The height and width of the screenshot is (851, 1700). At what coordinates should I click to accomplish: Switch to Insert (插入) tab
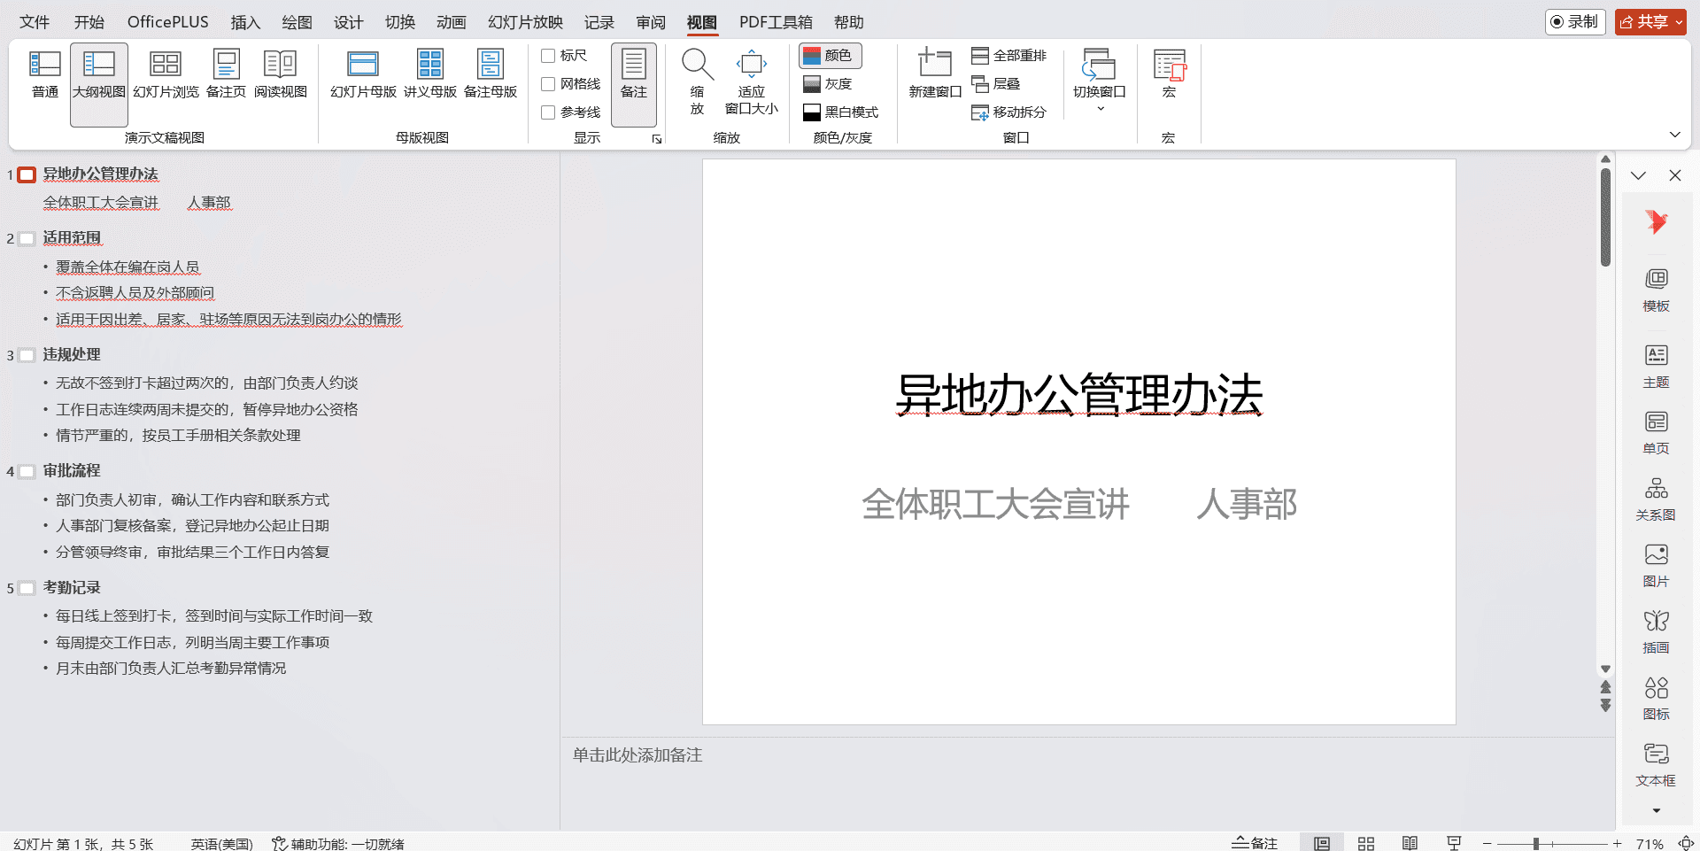pyautogui.click(x=245, y=22)
